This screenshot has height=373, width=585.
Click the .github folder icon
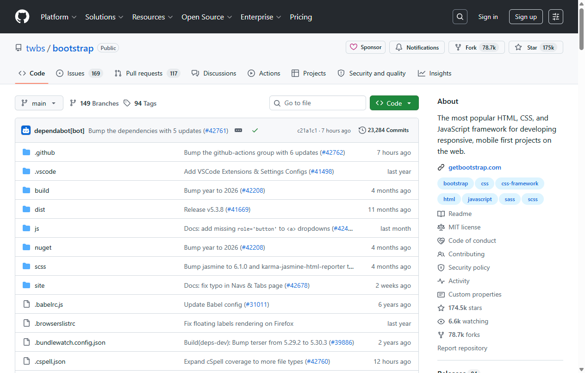pyautogui.click(x=26, y=152)
